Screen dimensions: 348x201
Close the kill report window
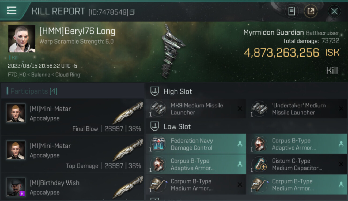pos(334,11)
